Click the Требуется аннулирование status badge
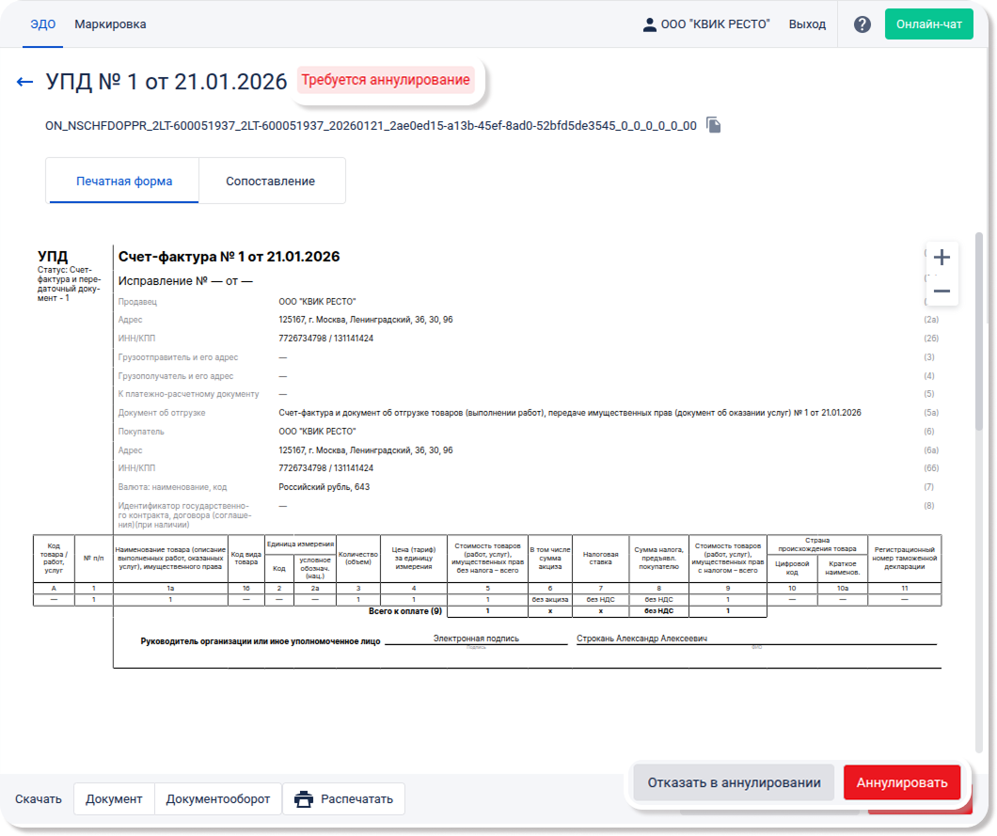 point(386,80)
